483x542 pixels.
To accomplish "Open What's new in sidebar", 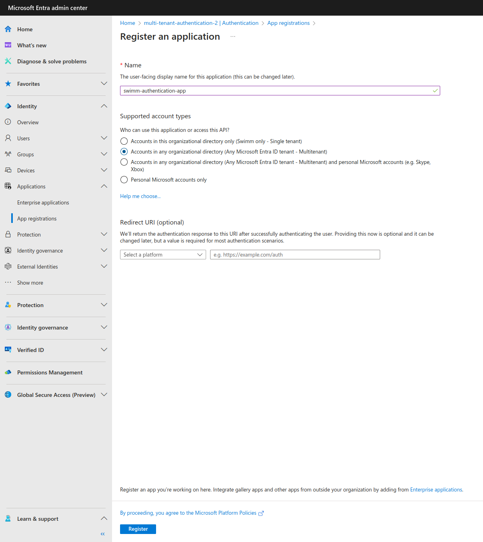I will coord(32,45).
